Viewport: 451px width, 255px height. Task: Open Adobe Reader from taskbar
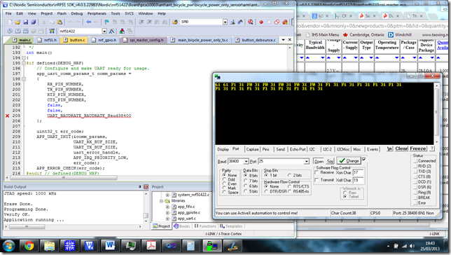pyautogui.click(x=151, y=246)
